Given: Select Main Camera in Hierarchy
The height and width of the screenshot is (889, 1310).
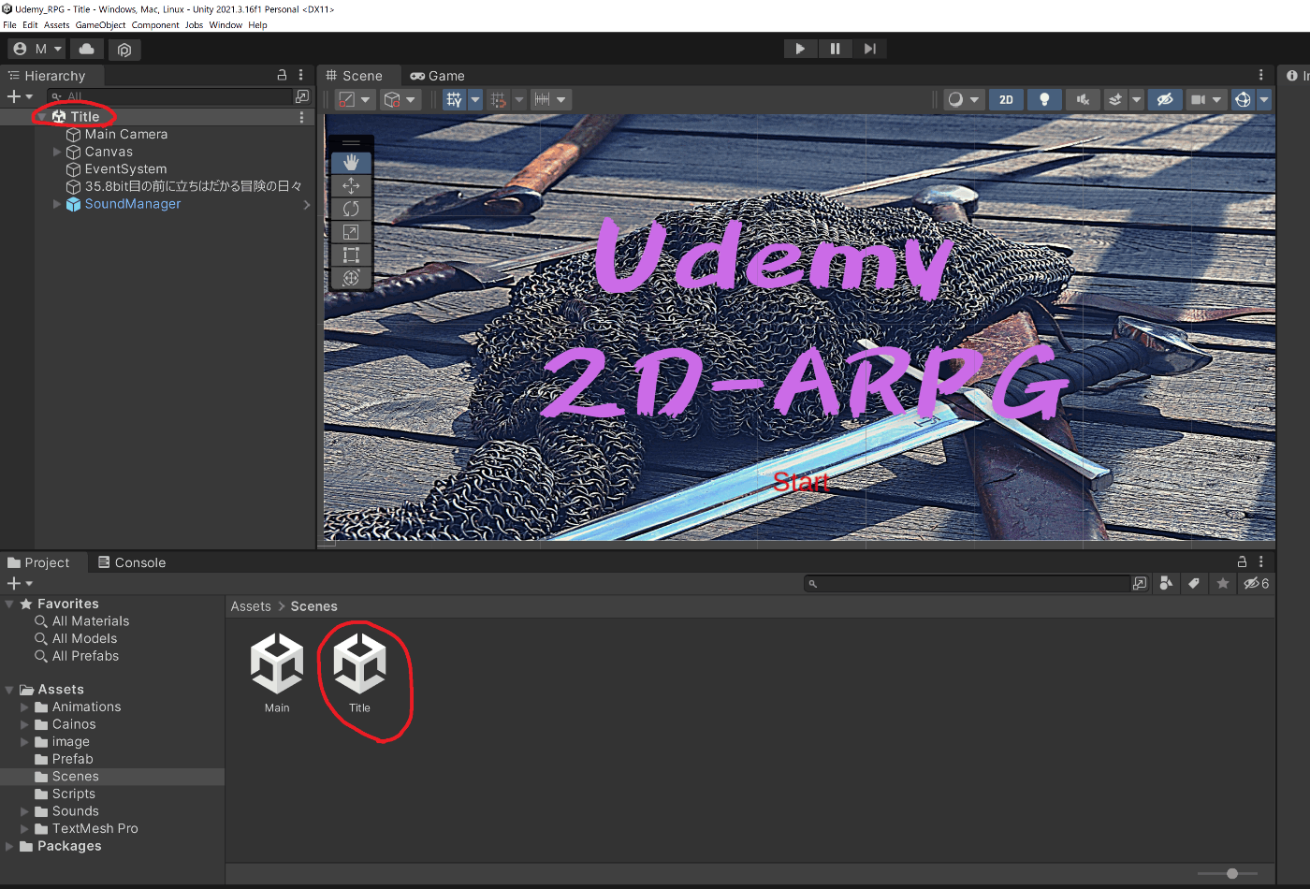Looking at the screenshot, I should tap(125, 134).
